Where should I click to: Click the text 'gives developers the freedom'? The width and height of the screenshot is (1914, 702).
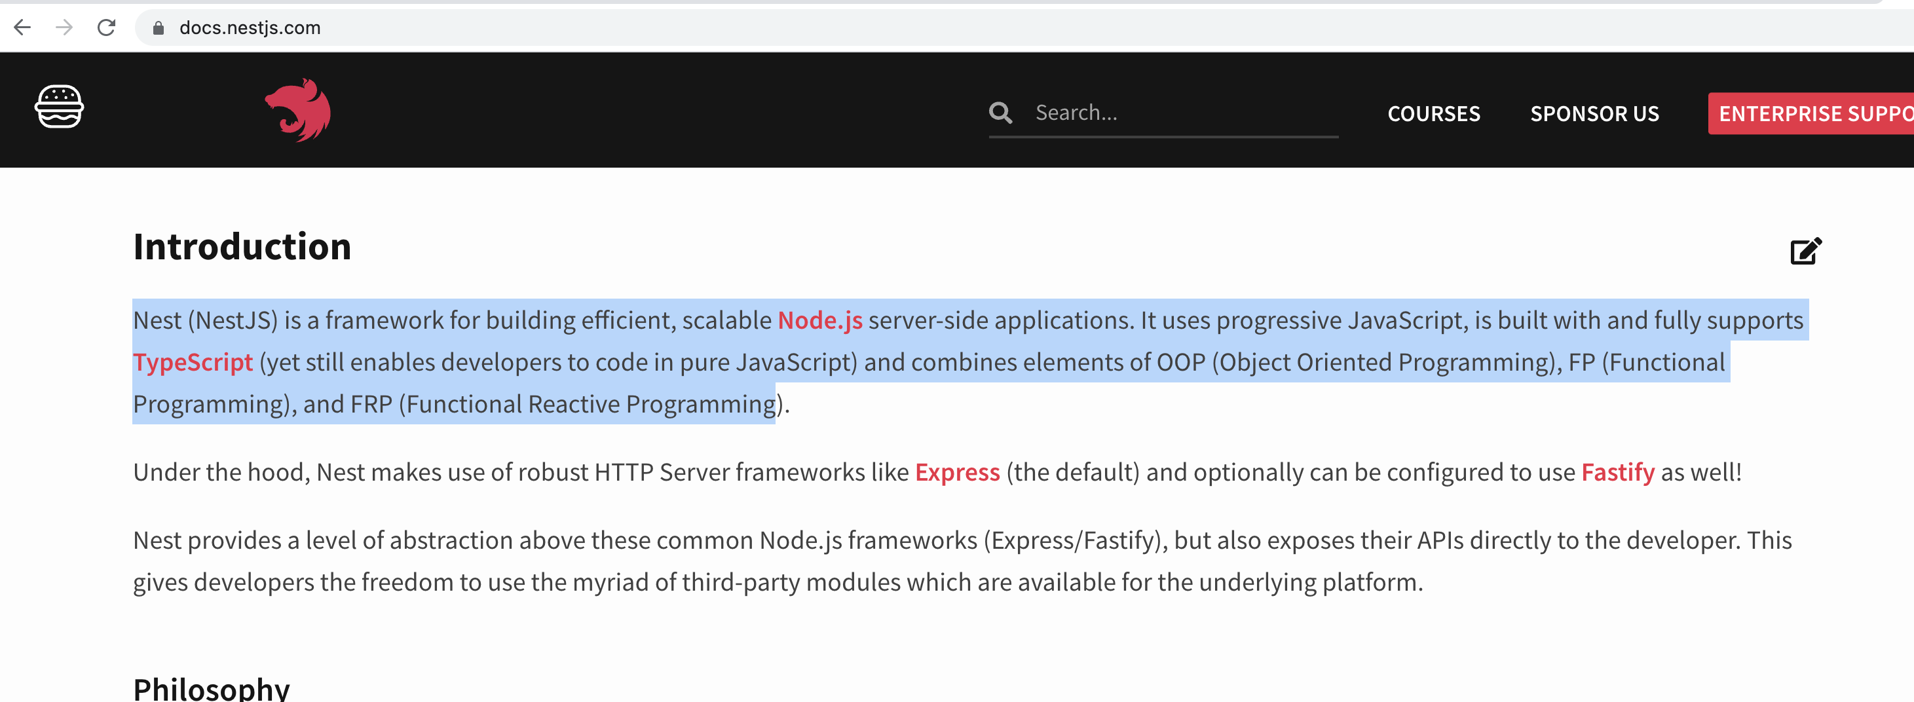tap(291, 582)
